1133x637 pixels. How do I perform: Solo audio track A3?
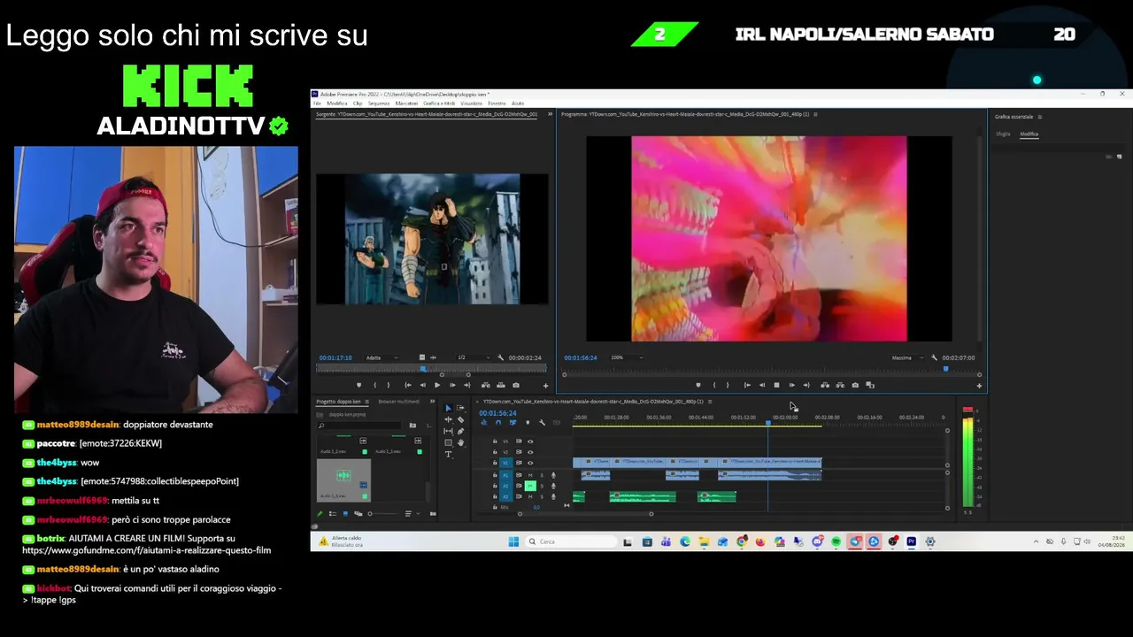[541, 496]
